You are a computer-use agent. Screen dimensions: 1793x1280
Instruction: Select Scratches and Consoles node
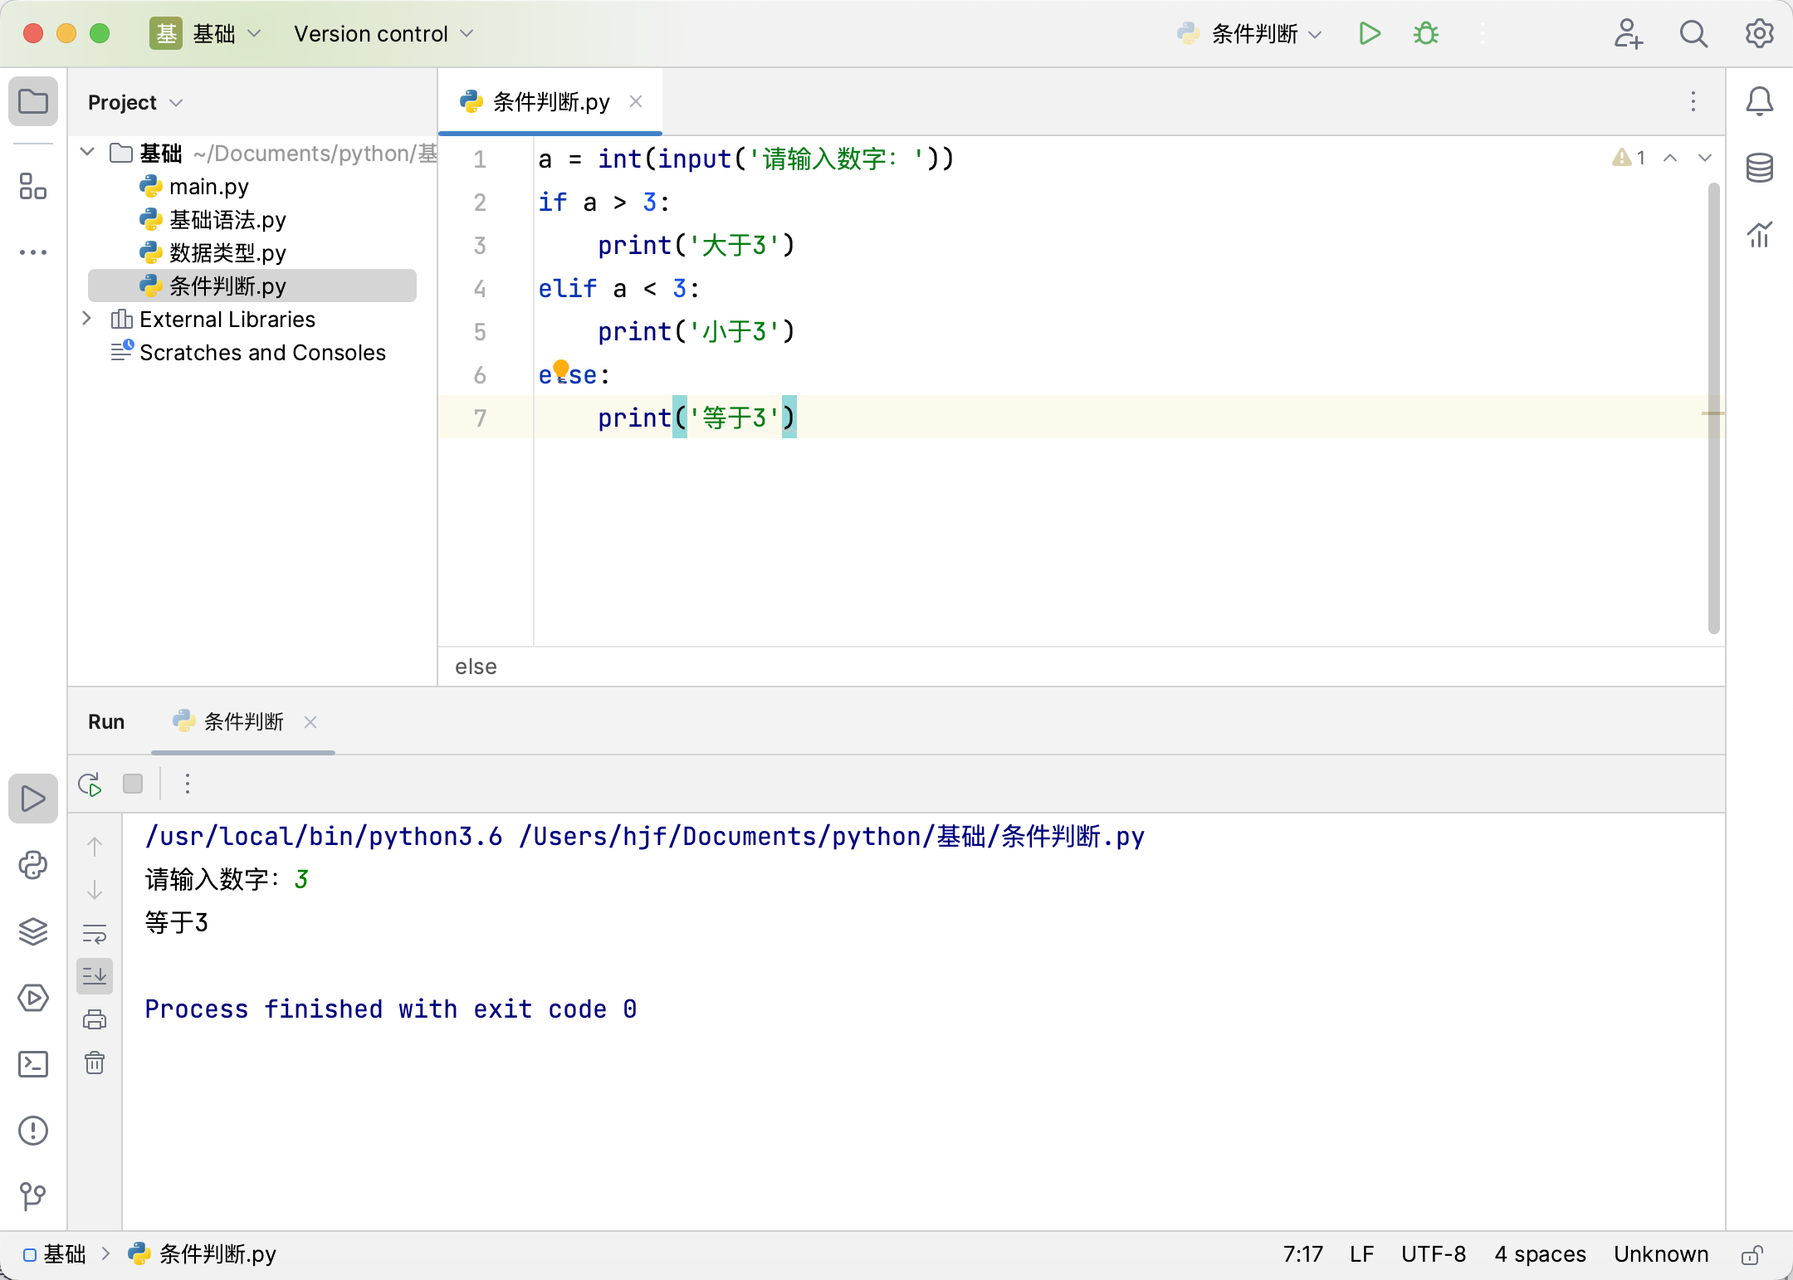[x=262, y=353]
